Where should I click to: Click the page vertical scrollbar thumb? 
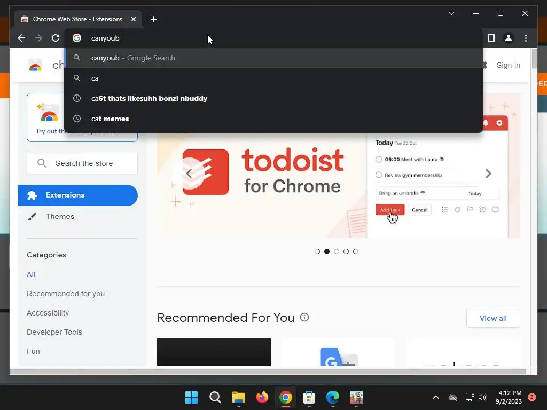click(x=534, y=59)
